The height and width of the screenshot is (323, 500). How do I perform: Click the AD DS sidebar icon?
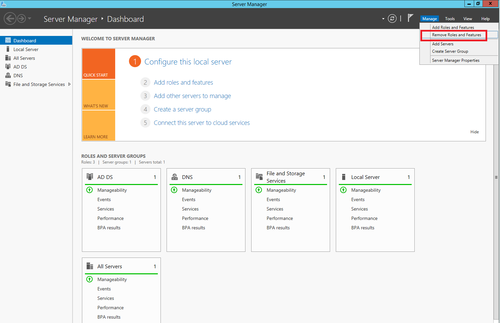(x=8, y=66)
